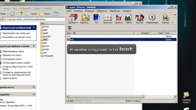Sort WinRAR list by Имя column
The height and width of the screenshot is (110, 196).
[100, 33]
